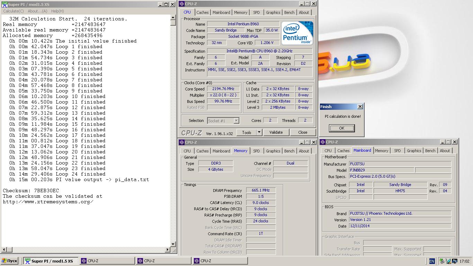
Task: Open the Graphics tab in top CPU-Z window
Action: (x=273, y=12)
